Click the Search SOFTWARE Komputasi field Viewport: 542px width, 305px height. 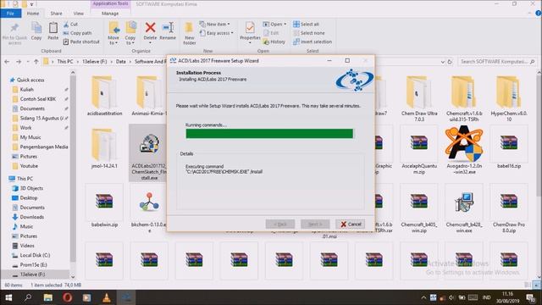(x=496, y=62)
